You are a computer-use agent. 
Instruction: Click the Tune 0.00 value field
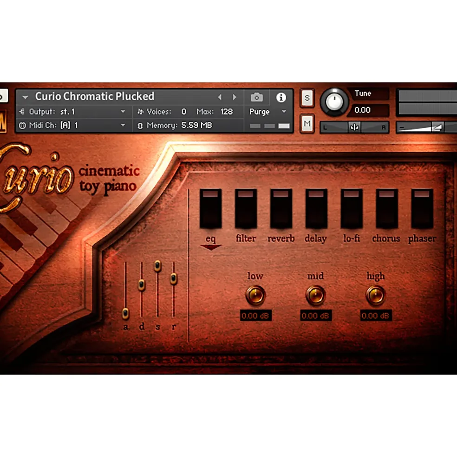tap(369, 110)
